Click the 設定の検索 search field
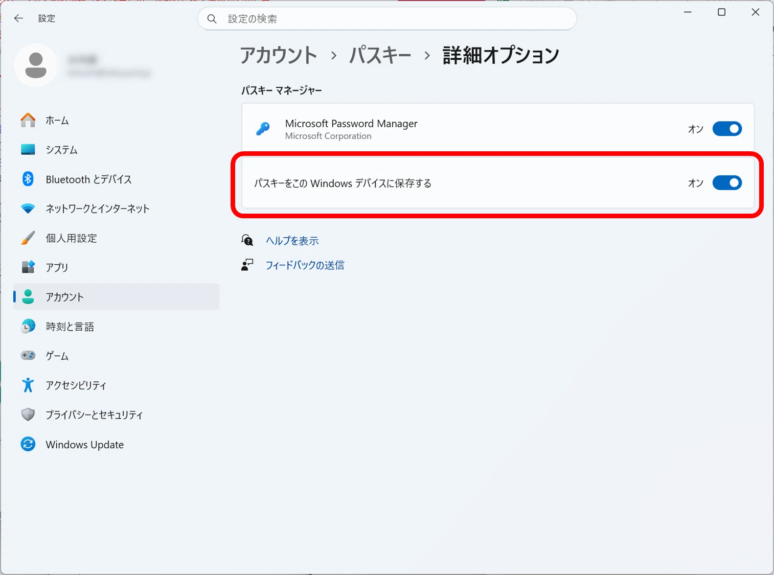This screenshot has height=575, width=774. pyautogui.click(x=387, y=19)
